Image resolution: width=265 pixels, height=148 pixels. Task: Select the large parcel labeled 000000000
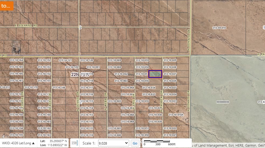[x=222, y=102]
